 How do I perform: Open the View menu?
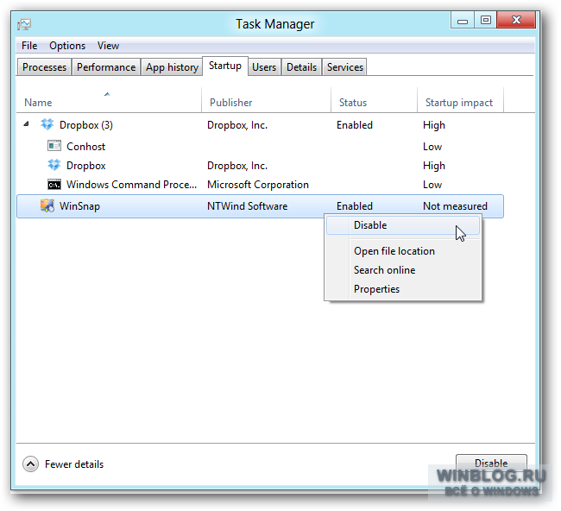pos(108,46)
